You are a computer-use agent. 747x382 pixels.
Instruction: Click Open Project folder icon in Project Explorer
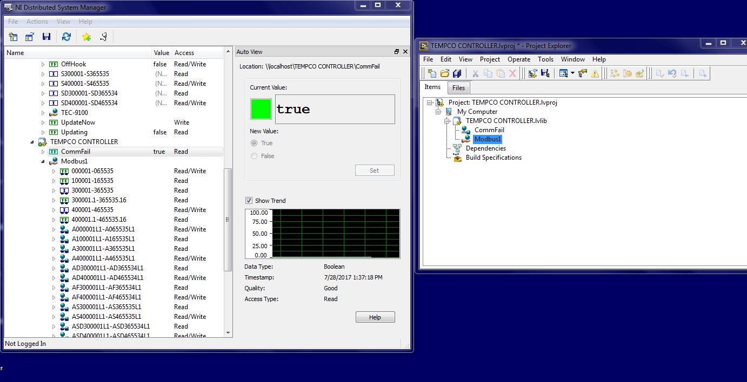(x=445, y=73)
